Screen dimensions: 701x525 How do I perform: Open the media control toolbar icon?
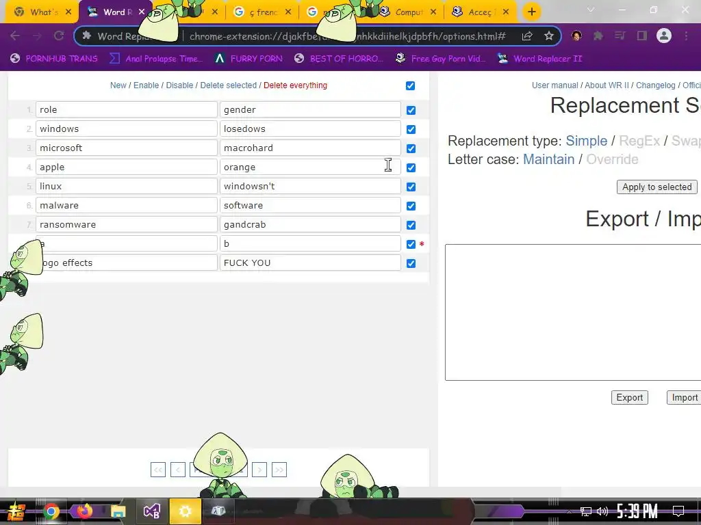point(620,36)
